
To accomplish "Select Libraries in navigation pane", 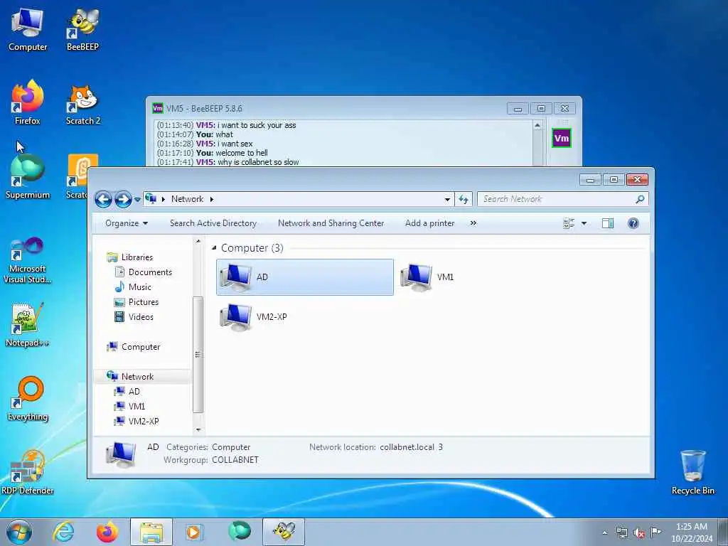I will click(x=137, y=257).
